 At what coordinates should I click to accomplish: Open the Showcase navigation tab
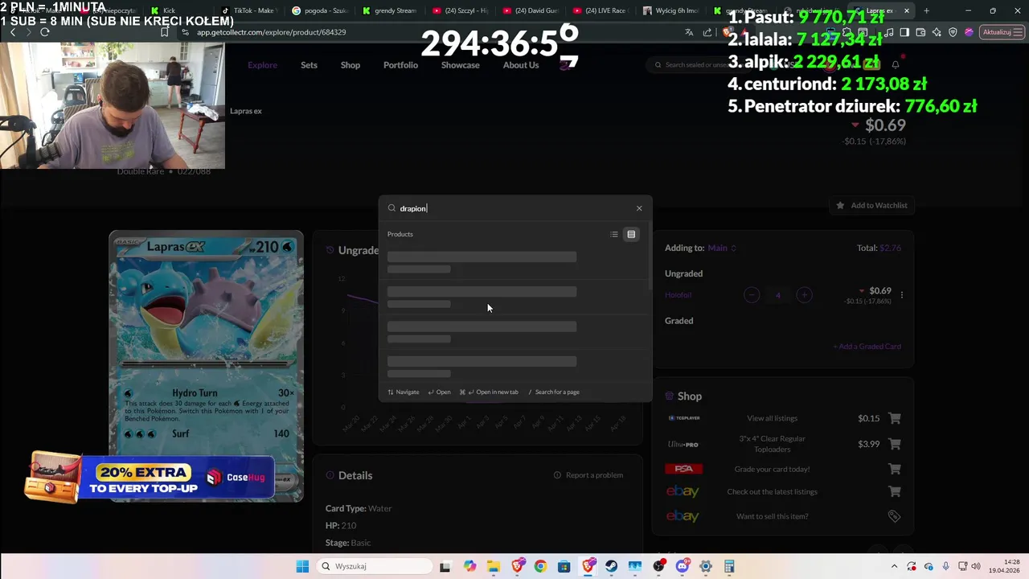[x=460, y=65]
